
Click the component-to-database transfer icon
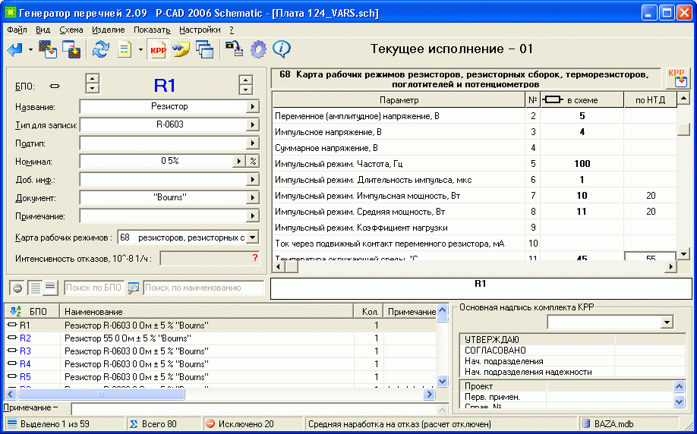click(234, 50)
